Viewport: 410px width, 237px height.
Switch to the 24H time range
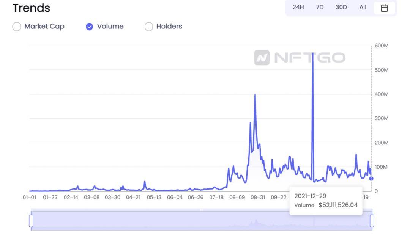click(298, 7)
